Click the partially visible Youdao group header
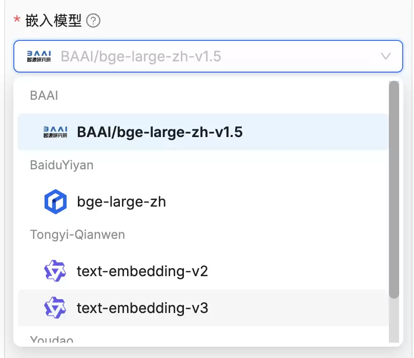Image resolution: width=414 pixels, height=358 pixels. pyautogui.click(x=51, y=339)
